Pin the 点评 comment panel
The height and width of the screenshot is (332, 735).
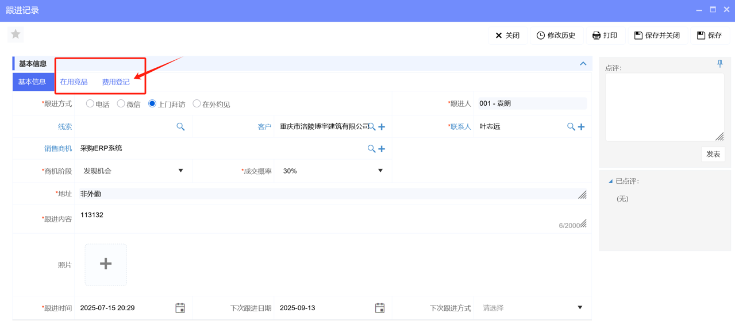click(x=719, y=64)
